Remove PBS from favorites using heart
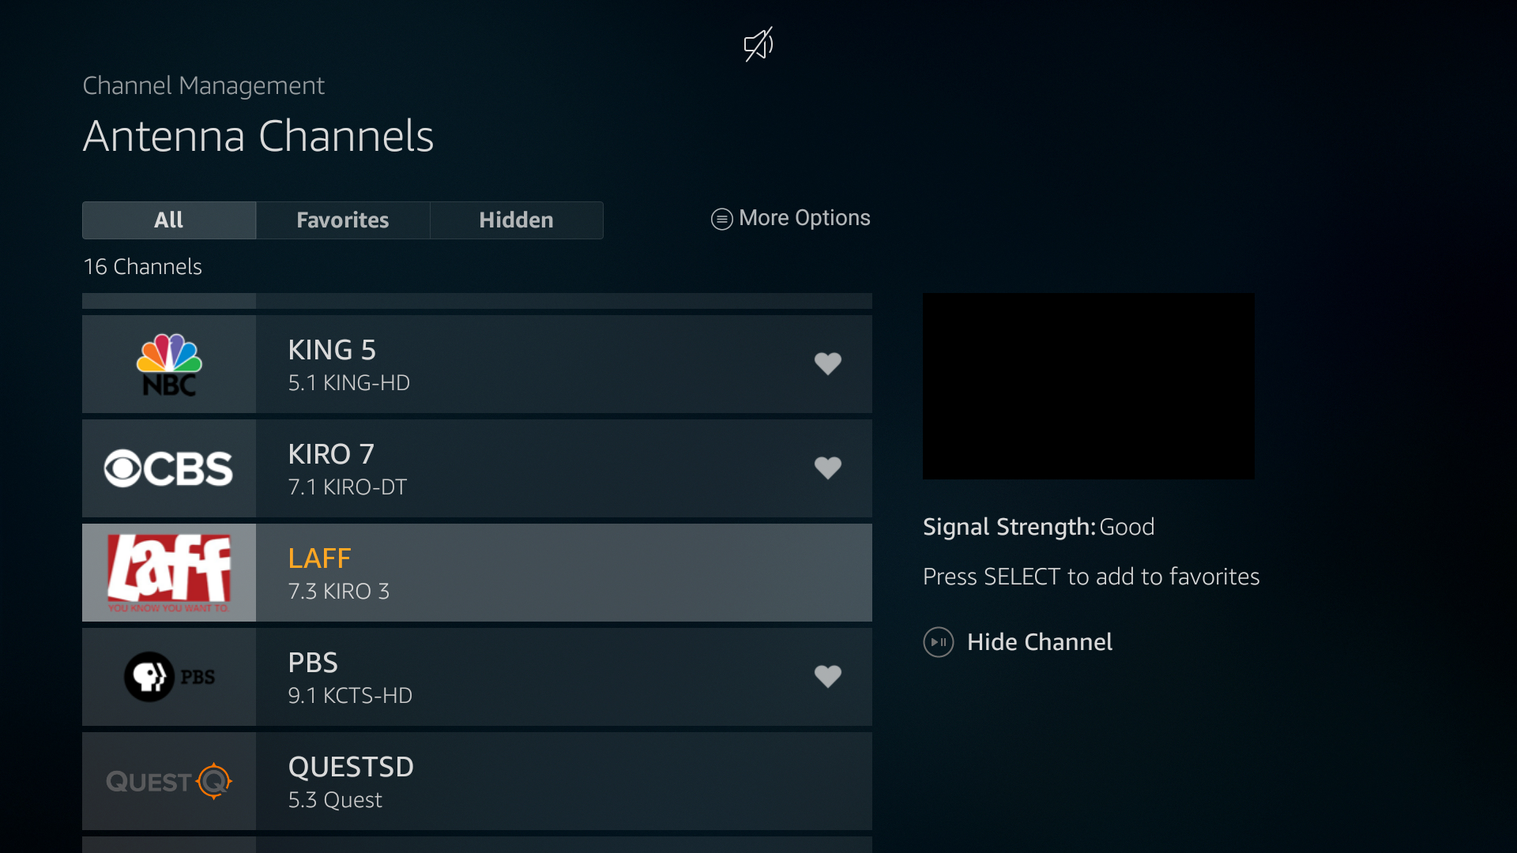Viewport: 1517px width, 853px height. [x=827, y=677]
